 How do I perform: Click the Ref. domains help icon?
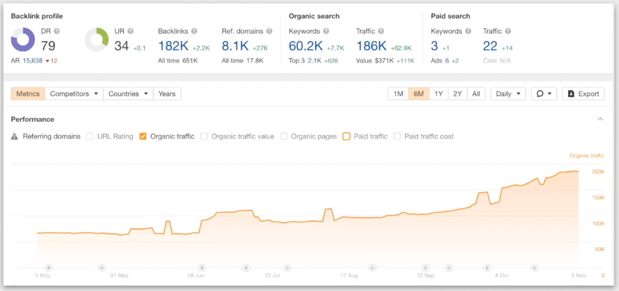coord(269,31)
